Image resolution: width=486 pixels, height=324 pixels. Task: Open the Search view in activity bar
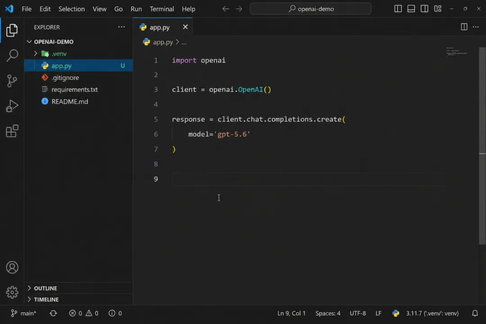coord(12,55)
